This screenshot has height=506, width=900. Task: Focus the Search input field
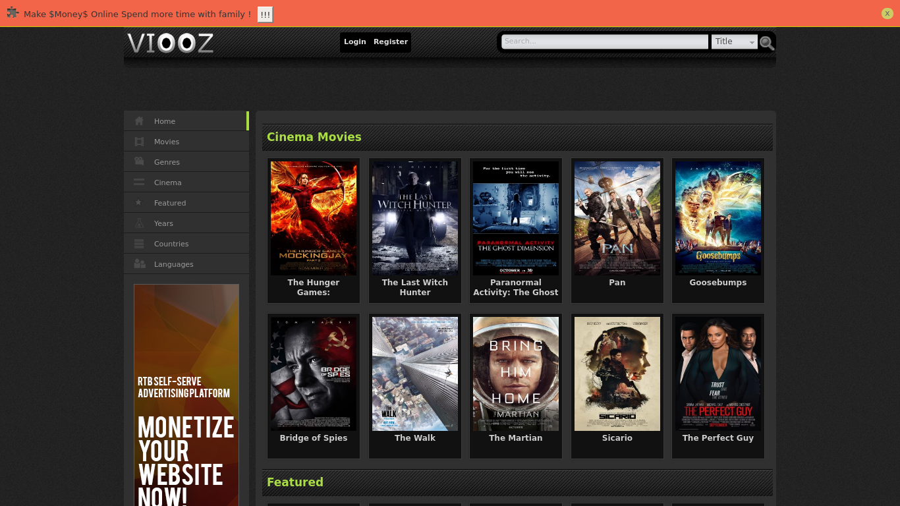(x=605, y=42)
